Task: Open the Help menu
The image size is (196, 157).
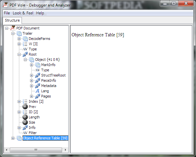Action: coord(40,13)
